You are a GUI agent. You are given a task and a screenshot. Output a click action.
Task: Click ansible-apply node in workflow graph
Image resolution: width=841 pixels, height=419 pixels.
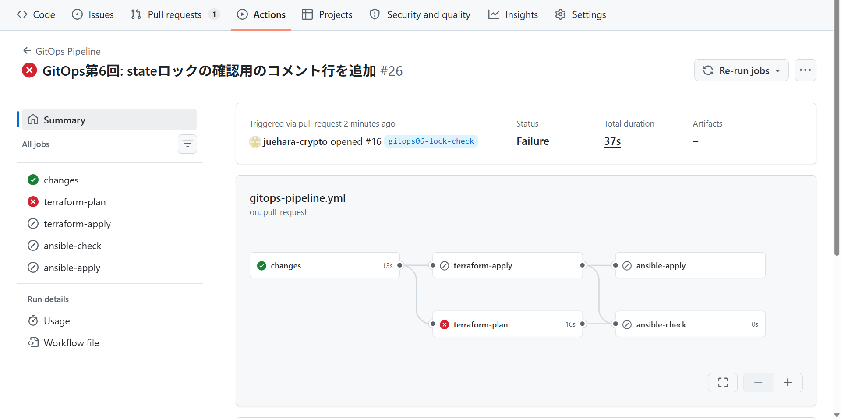(x=690, y=265)
